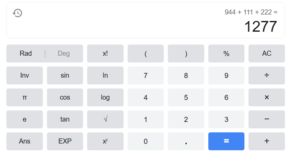Toggle the Inv inverse functions key
The width and height of the screenshot is (289, 156).
click(x=25, y=75)
